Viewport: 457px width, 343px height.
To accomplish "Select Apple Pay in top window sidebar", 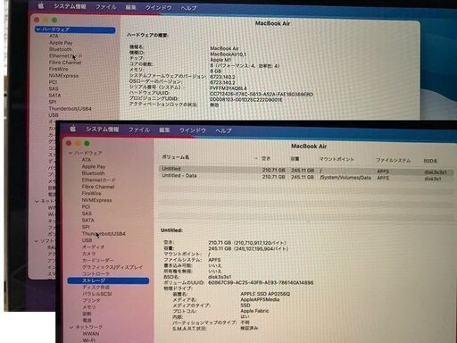I will pos(61,43).
